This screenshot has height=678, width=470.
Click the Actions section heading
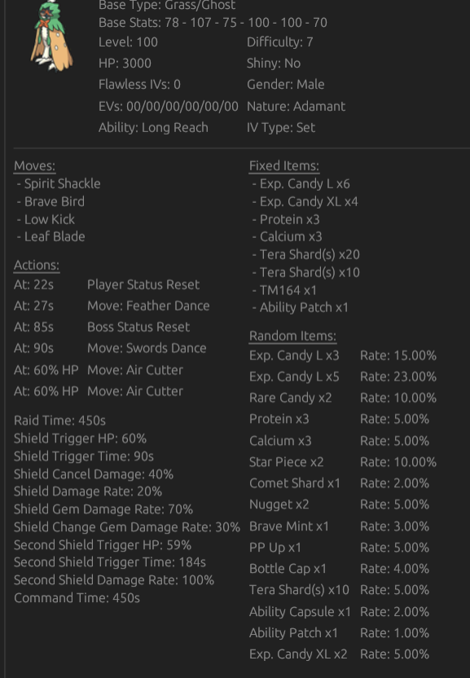[37, 265]
